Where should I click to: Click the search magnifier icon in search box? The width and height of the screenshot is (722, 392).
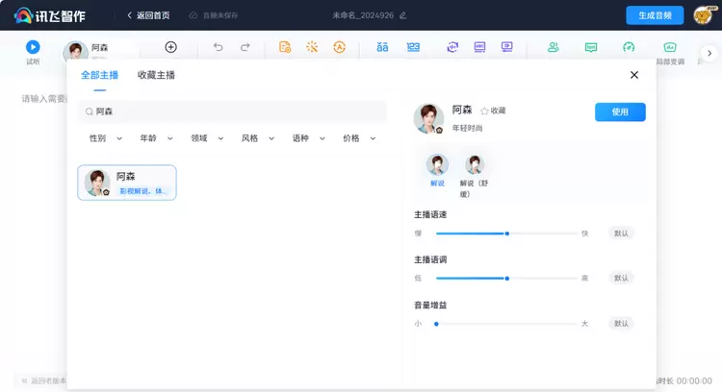pyautogui.click(x=90, y=111)
